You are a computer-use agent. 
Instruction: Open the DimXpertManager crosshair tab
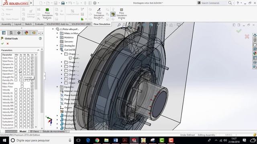[19, 33]
